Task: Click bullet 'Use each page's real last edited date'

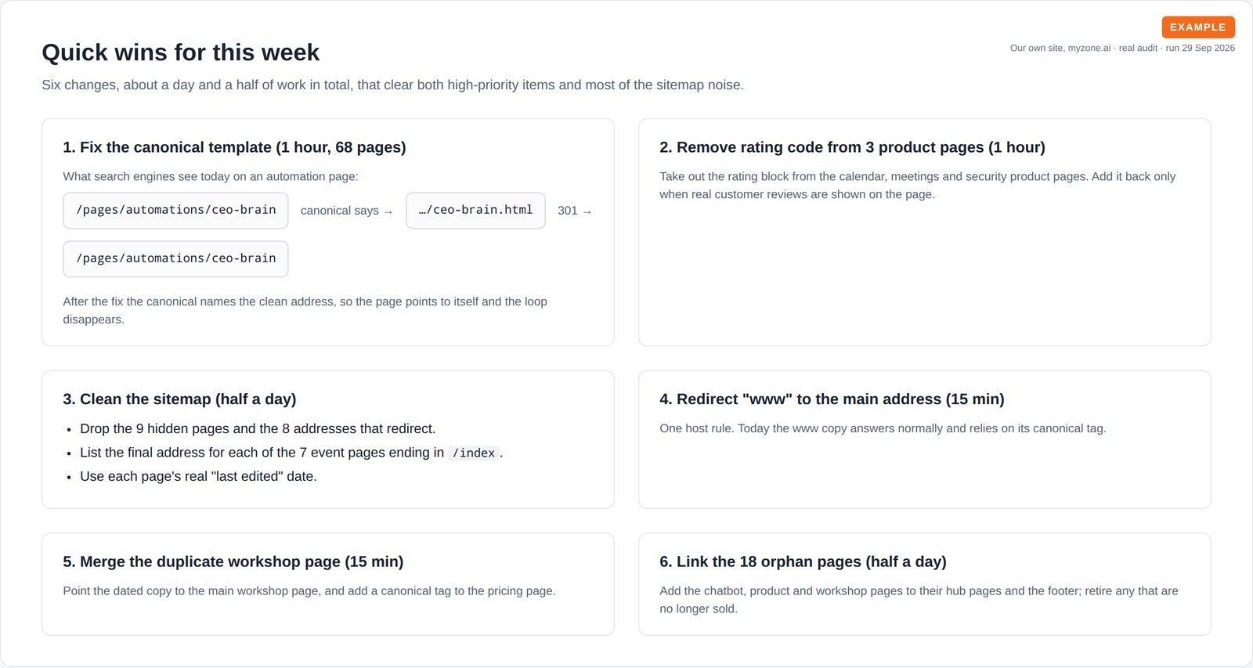Action: [x=198, y=476]
